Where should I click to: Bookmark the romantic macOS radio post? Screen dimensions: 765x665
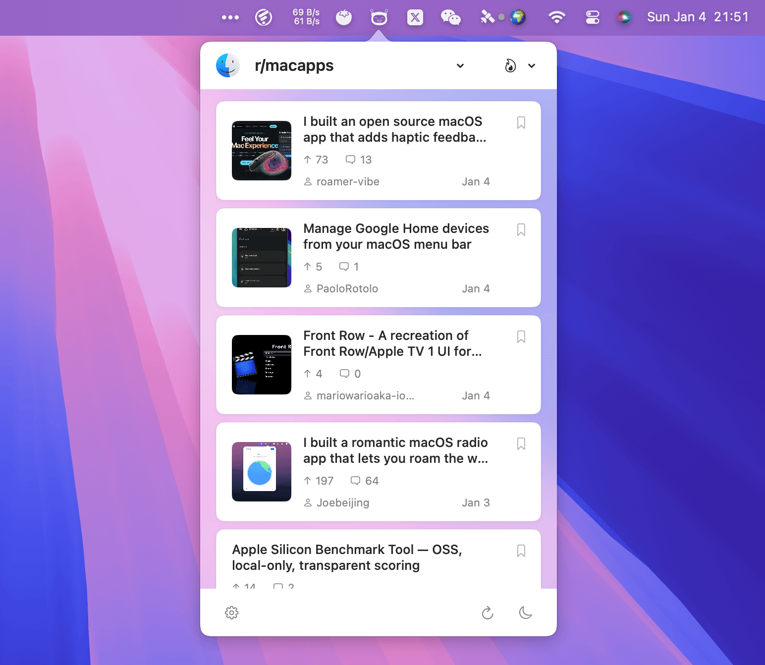click(x=521, y=444)
